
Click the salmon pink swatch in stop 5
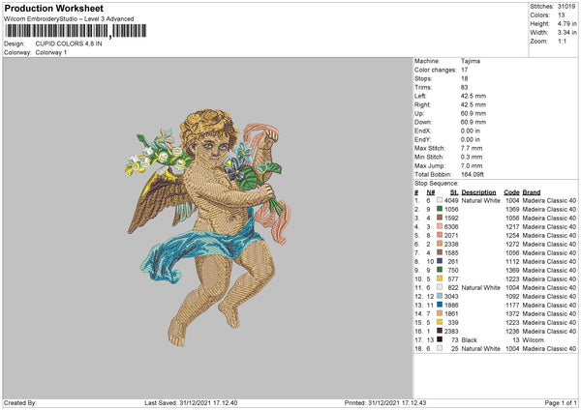(x=440, y=235)
